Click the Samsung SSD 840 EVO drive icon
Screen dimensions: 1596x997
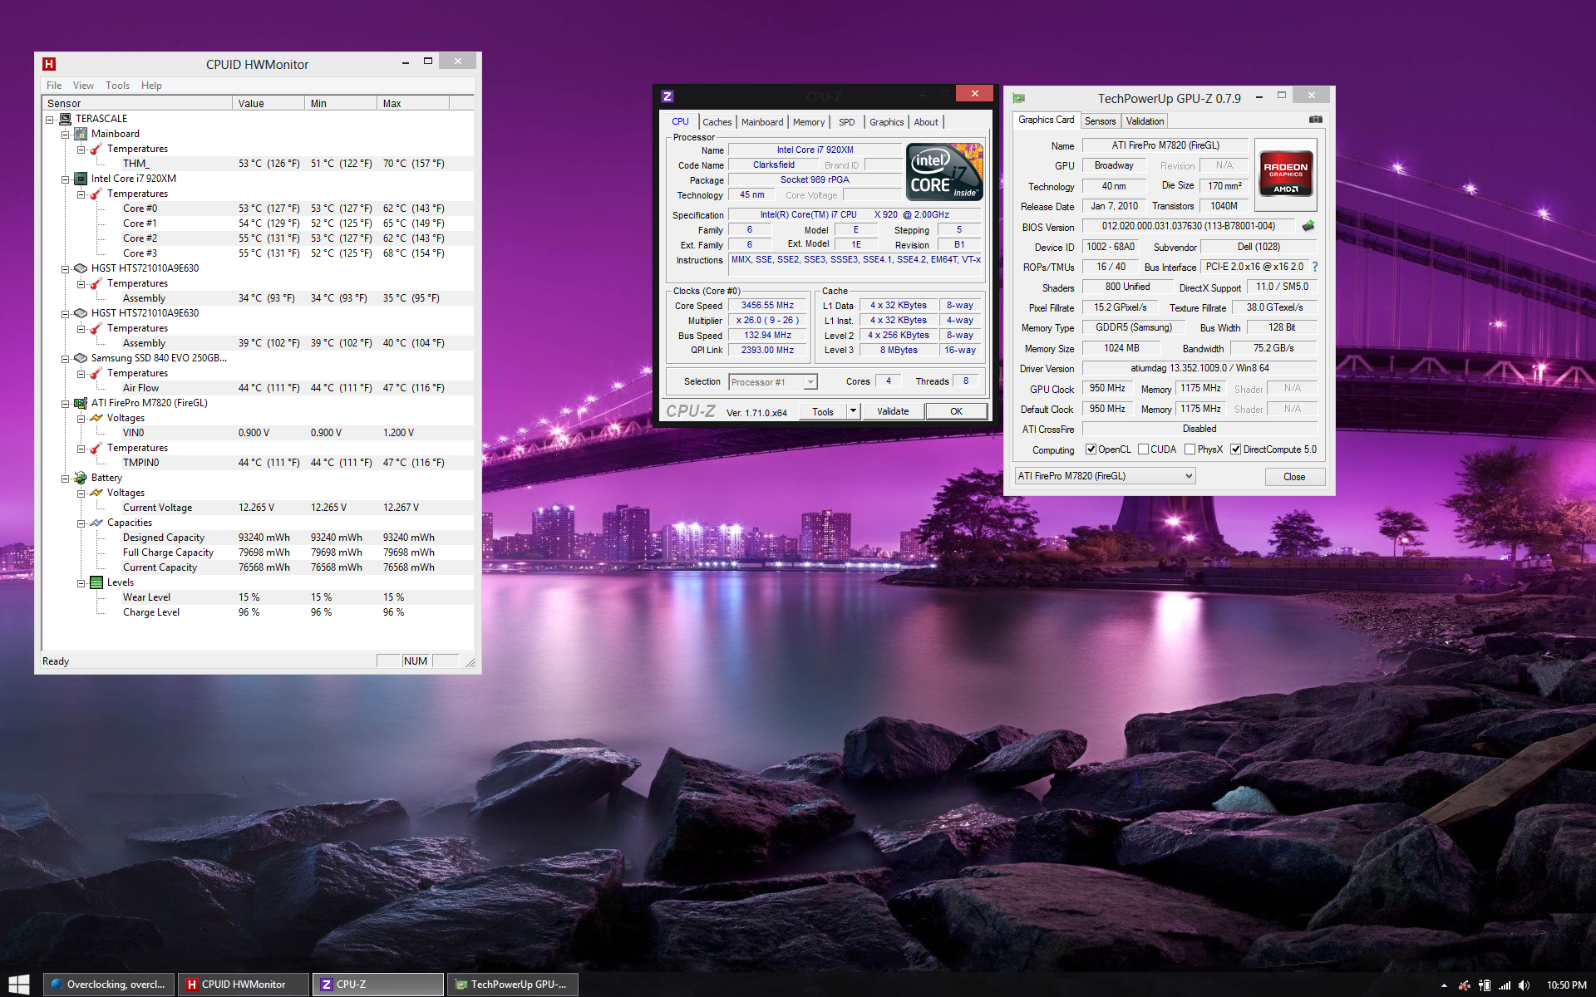tap(81, 358)
